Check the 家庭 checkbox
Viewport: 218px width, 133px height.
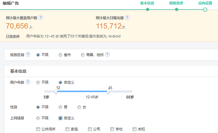(67, 129)
